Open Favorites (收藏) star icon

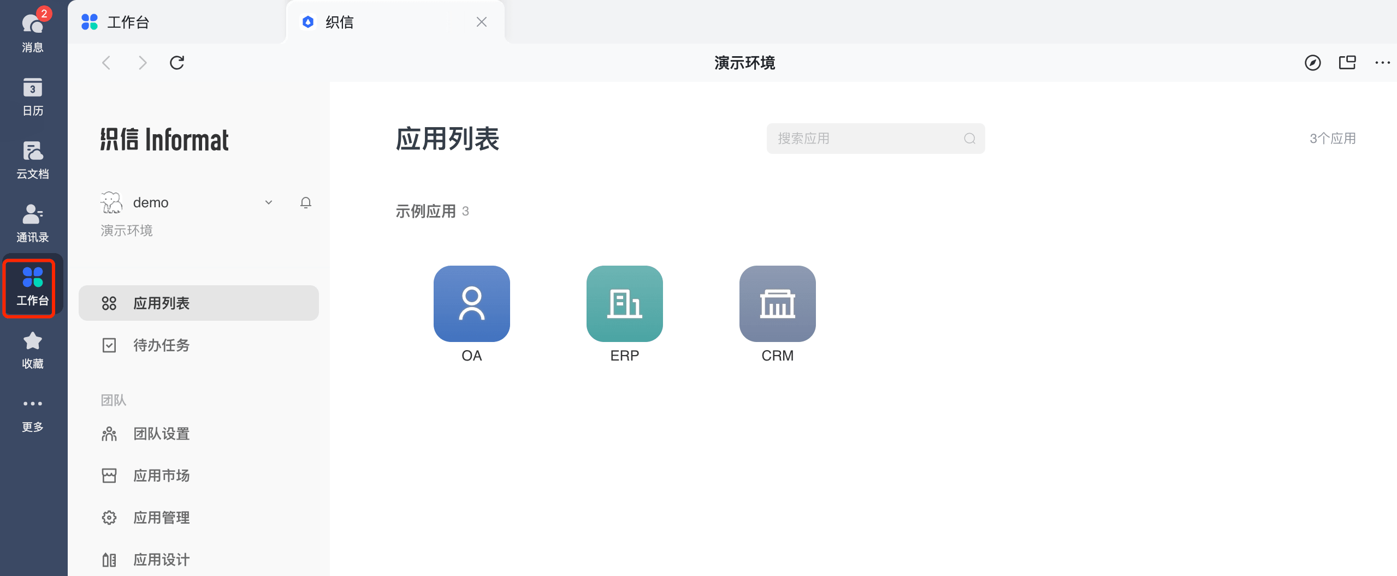click(x=33, y=350)
